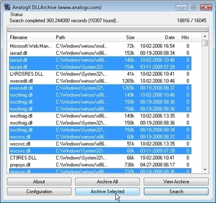Sort list by Hits column header
The width and height of the screenshot is (216, 203).
click(184, 37)
